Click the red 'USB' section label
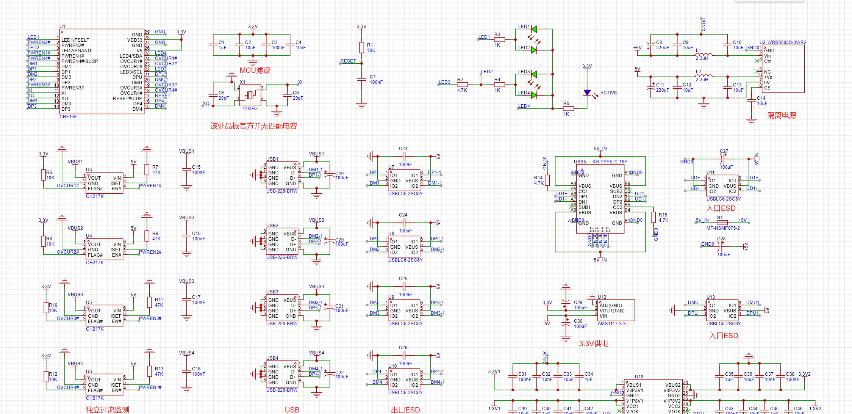The height and width of the screenshot is (414, 852). pyautogui.click(x=292, y=410)
